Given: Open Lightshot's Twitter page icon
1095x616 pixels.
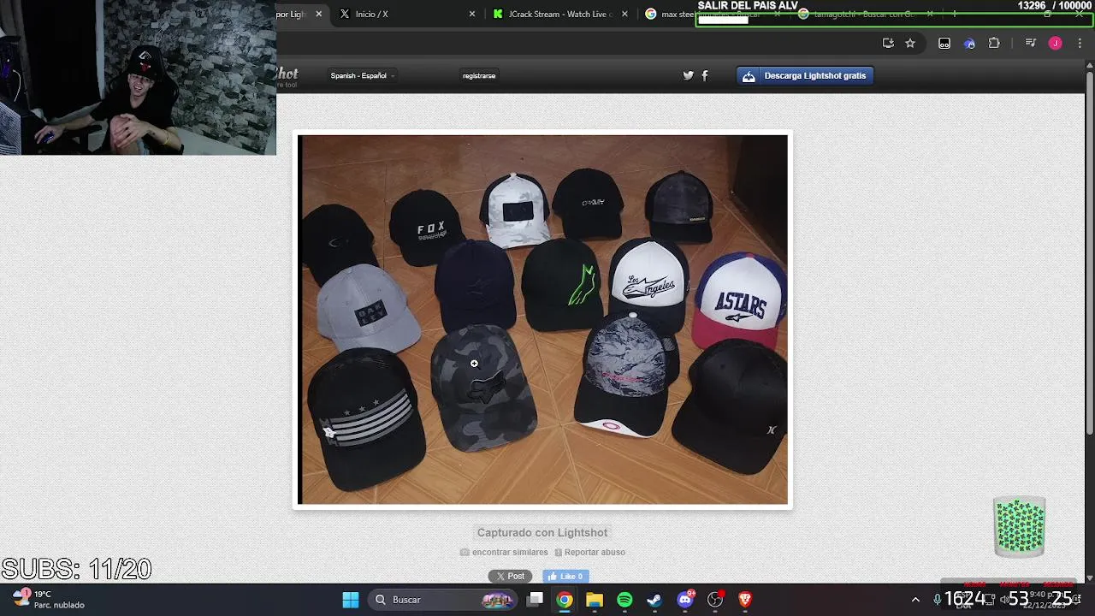Looking at the screenshot, I should tap(688, 75).
